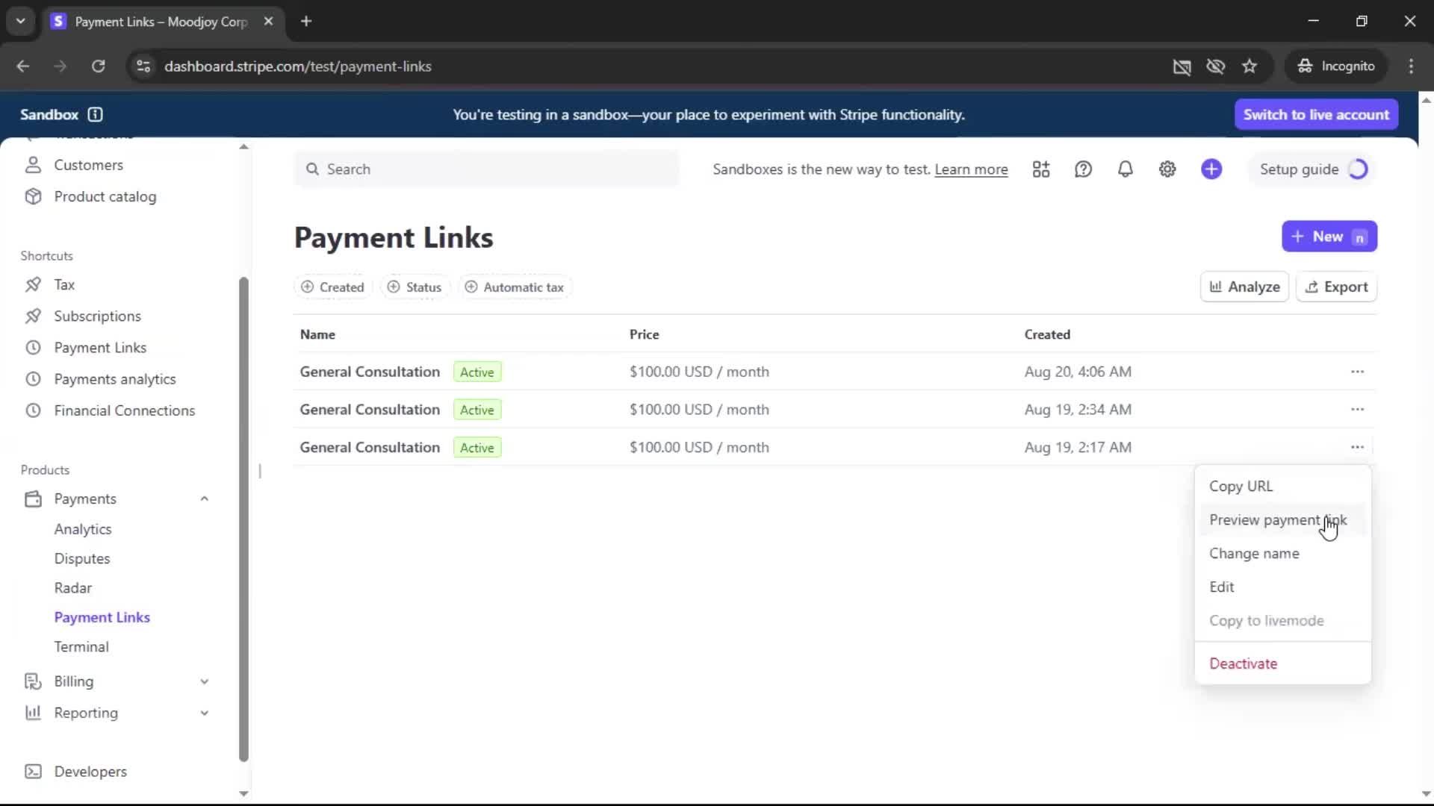1434x806 pixels.
Task: Open the help question mark icon
Action: tap(1083, 169)
